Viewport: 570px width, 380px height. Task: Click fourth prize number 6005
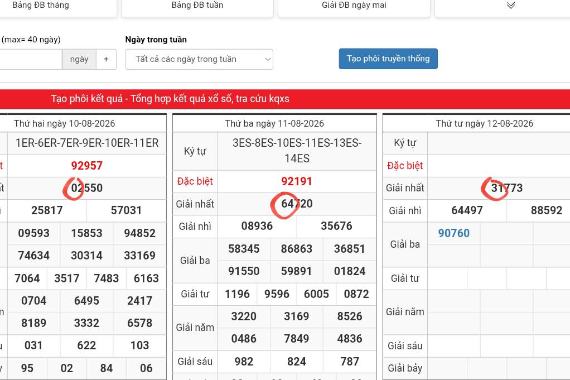point(317,294)
